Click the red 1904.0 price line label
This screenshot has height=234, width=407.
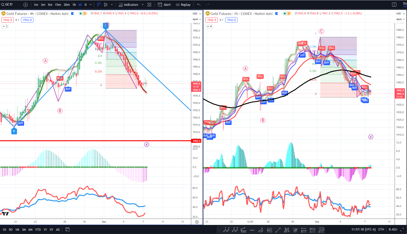[x=197, y=141]
